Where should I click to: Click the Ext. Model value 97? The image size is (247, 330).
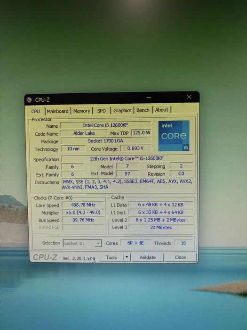[x=127, y=174]
